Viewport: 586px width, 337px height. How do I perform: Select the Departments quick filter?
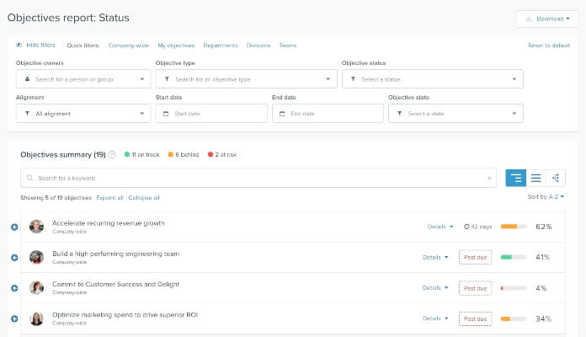point(221,45)
